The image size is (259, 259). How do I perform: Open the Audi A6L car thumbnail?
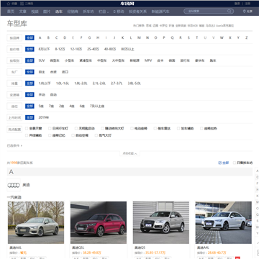(x=36, y=222)
